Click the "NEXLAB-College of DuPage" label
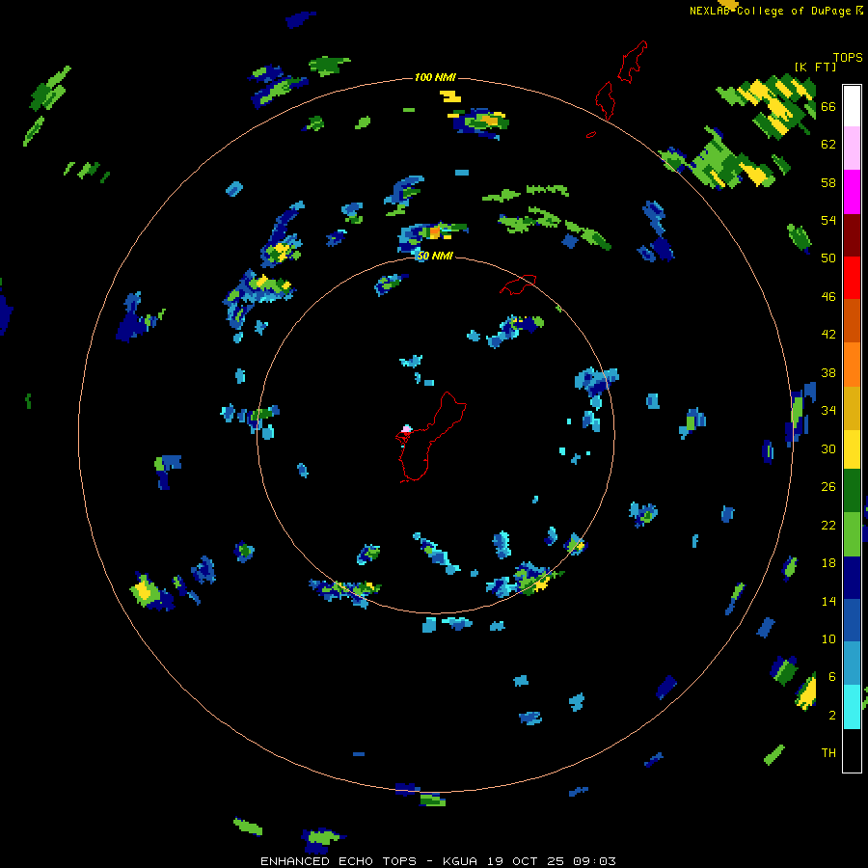 pyautogui.click(x=770, y=11)
